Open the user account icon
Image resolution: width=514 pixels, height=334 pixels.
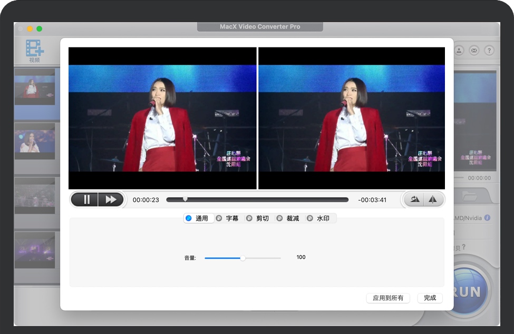(459, 51)
